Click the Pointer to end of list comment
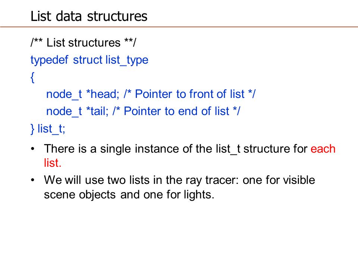The height and width of the screenshot is (268, 358). click(x=176, y=111)
